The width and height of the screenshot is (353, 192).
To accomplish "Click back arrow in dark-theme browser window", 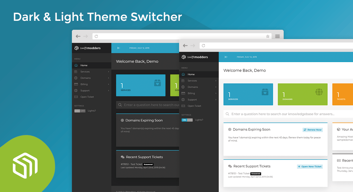I will (78, 36).
